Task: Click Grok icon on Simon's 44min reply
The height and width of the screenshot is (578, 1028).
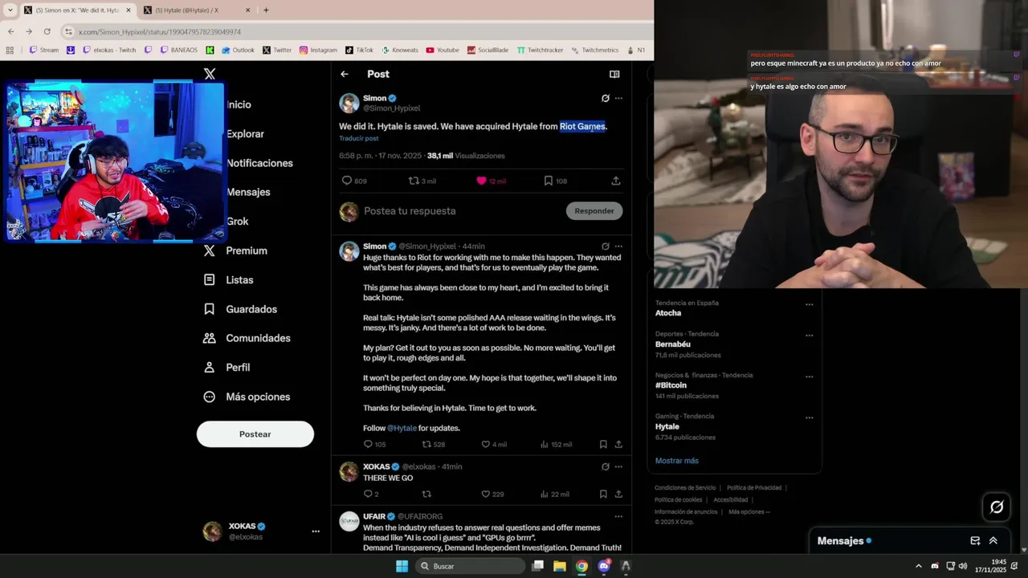Action: click(605, 246)
